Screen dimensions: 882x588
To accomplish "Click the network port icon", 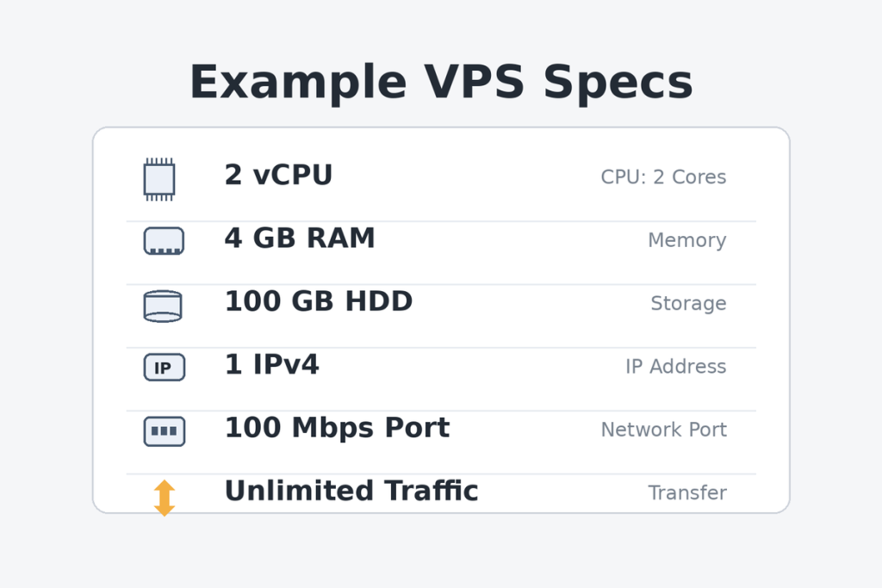I will pyautogui.click(x=164, y=431).
